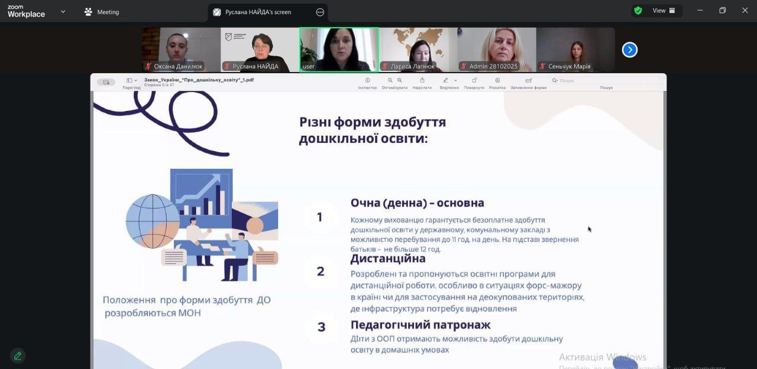
Task: Click the Заповнення форми form filling icon
Action: pos(528,80)
